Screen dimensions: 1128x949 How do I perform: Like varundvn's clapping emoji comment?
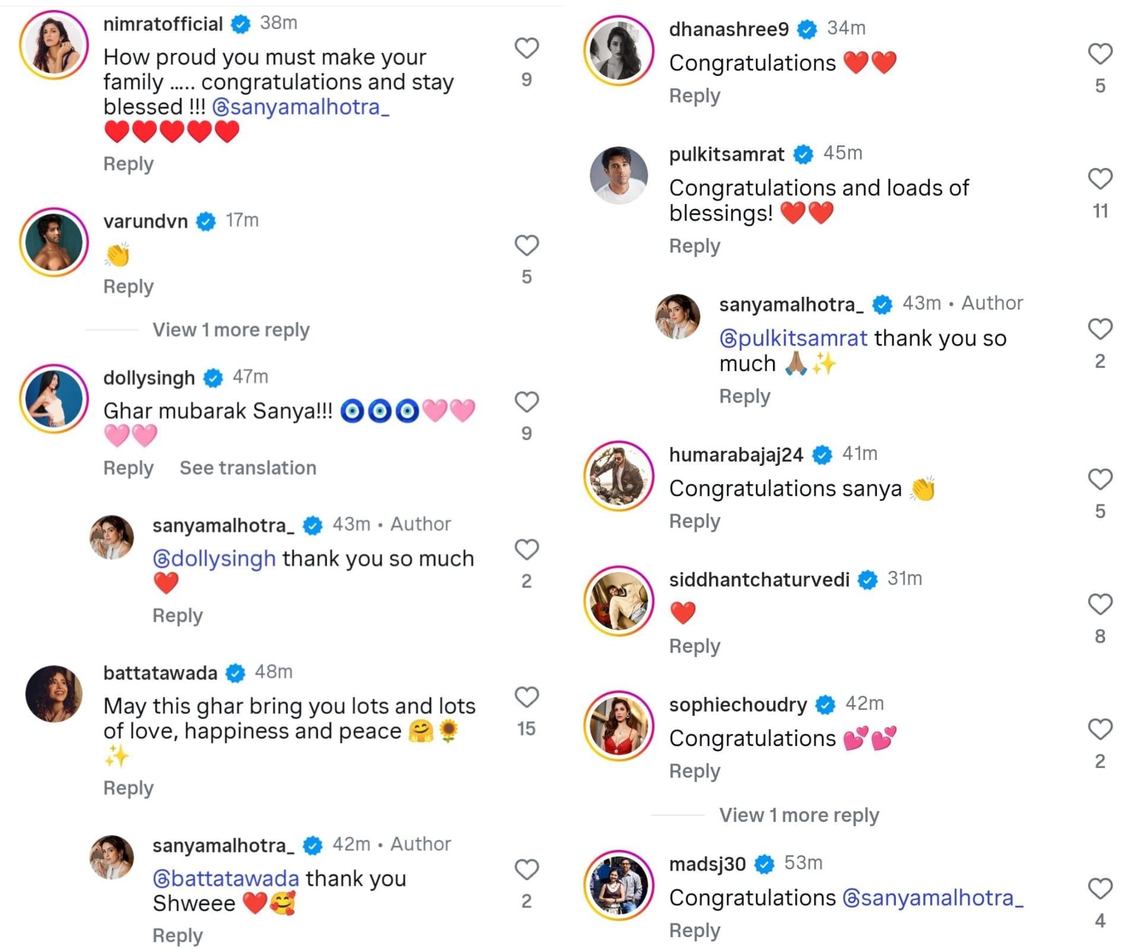[526, 245]
